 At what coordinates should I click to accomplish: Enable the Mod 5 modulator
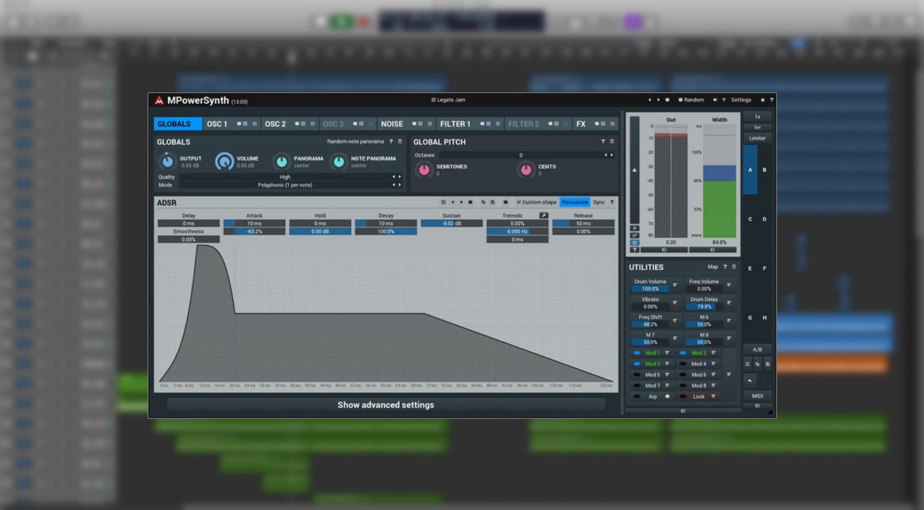(x=637, y=374)
